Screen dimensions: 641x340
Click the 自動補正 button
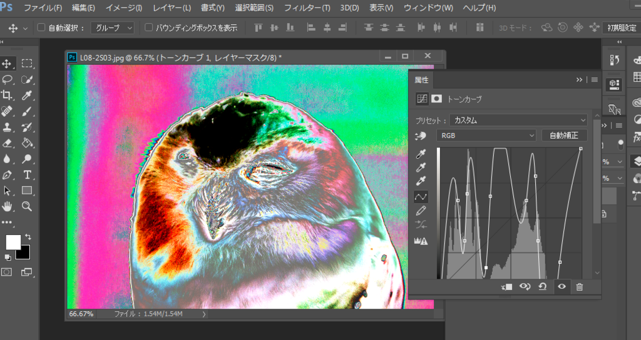point(564,136)
